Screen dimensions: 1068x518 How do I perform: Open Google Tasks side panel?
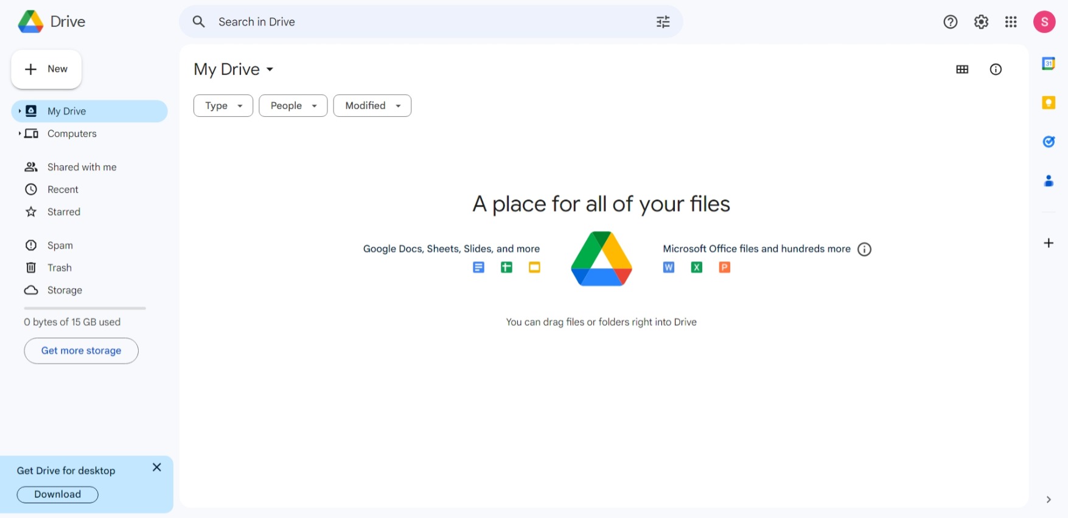click(x=1049, y=142)
